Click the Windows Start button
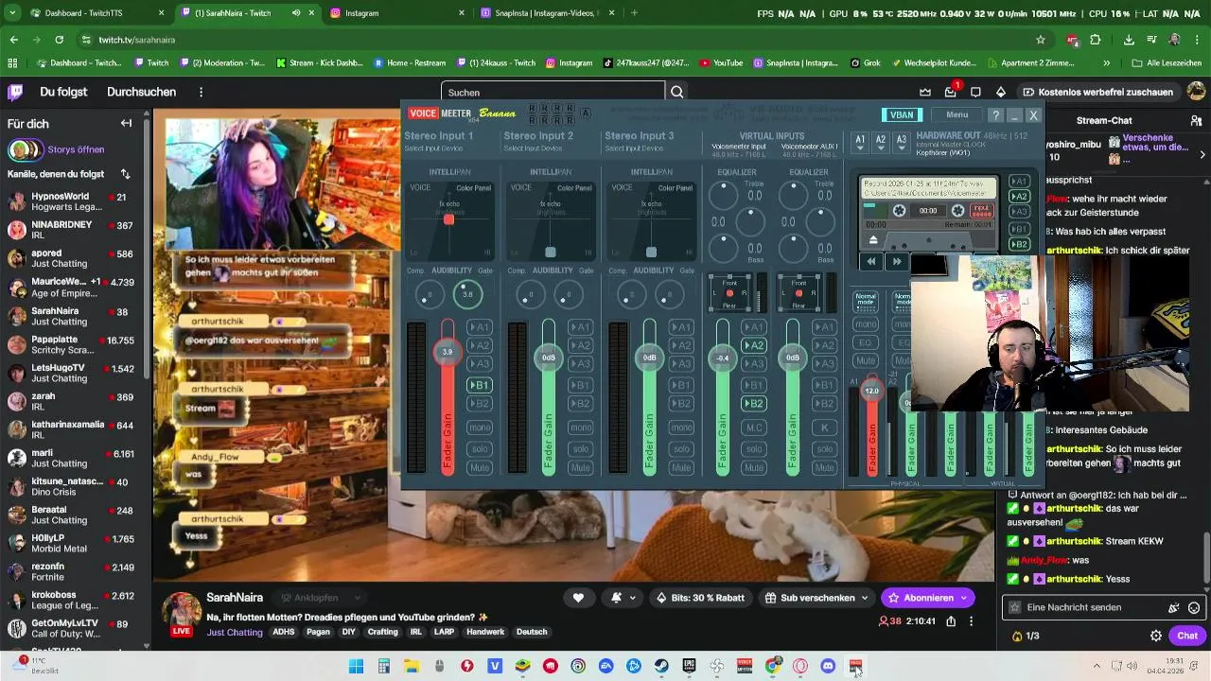The width and height of the screenshot is (1211, 681). tap(356, 667)
